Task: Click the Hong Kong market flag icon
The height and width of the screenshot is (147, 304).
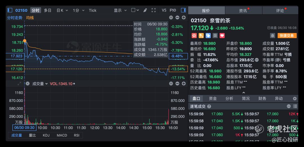Action: [x=194, y=35]
